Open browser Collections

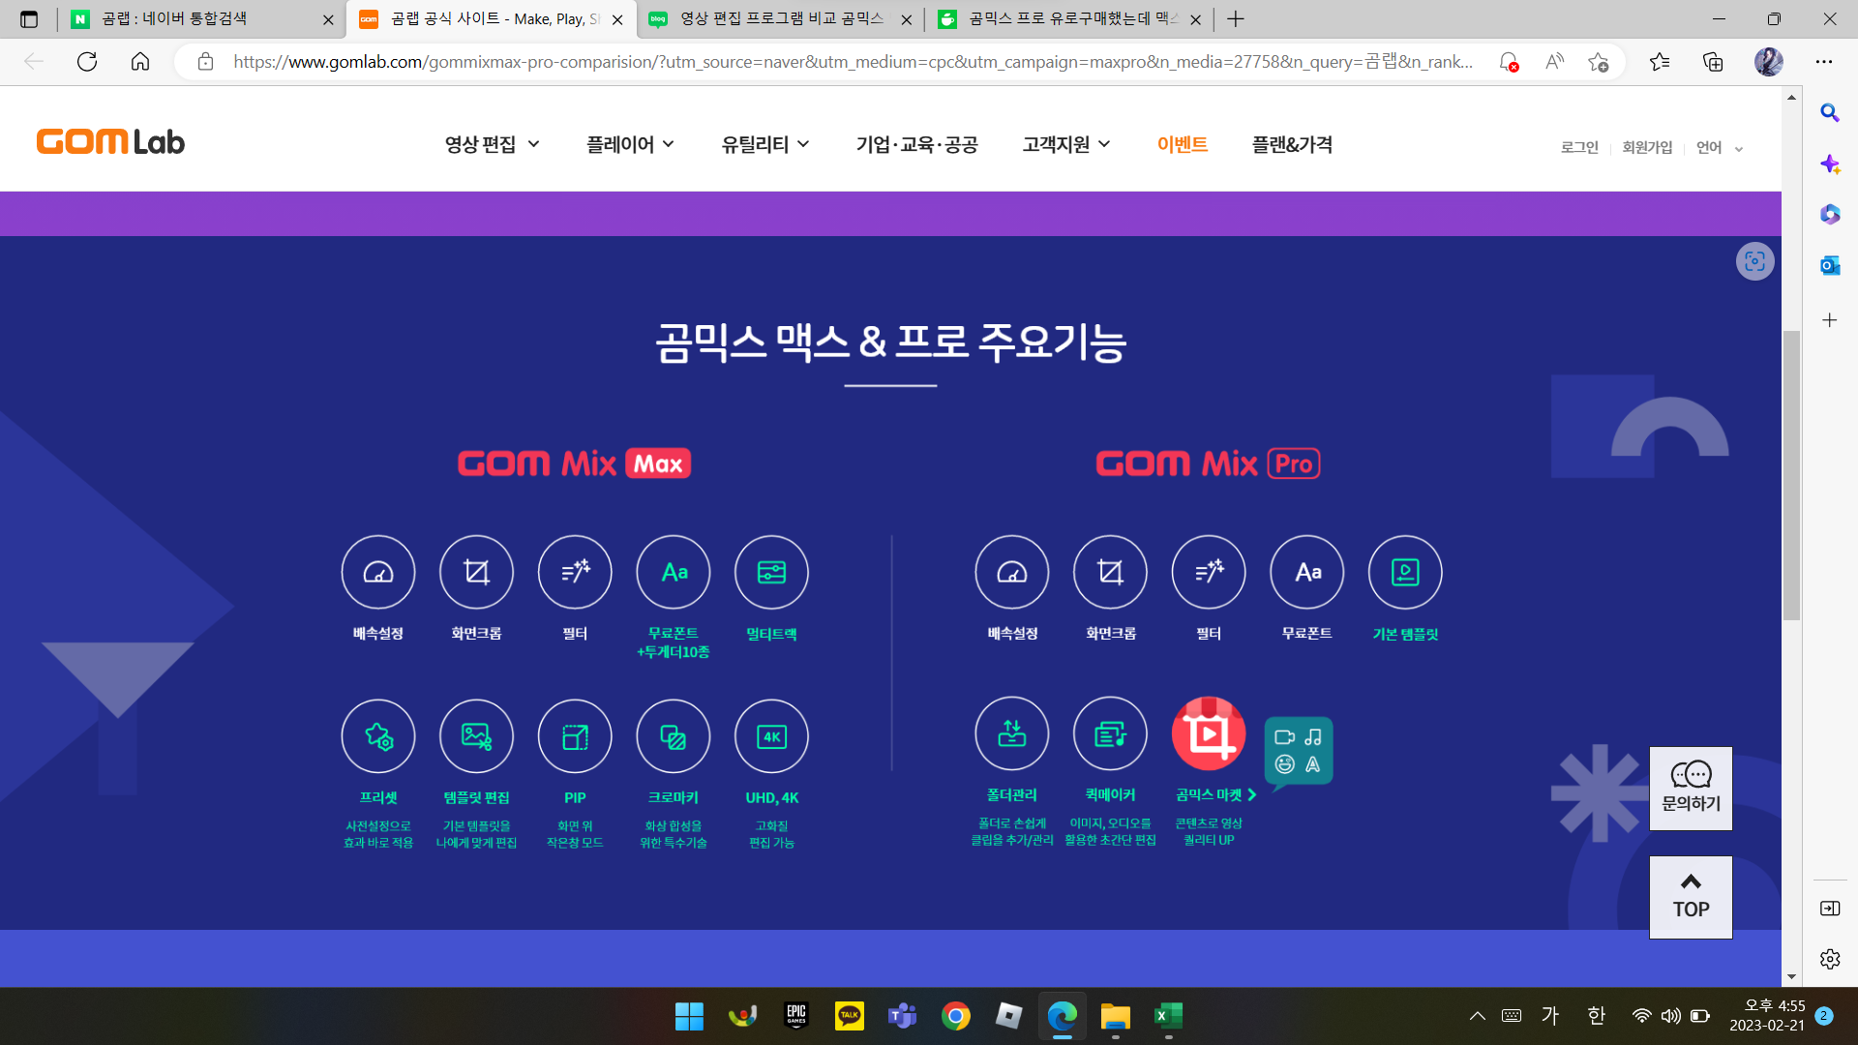click(1713, 62)
